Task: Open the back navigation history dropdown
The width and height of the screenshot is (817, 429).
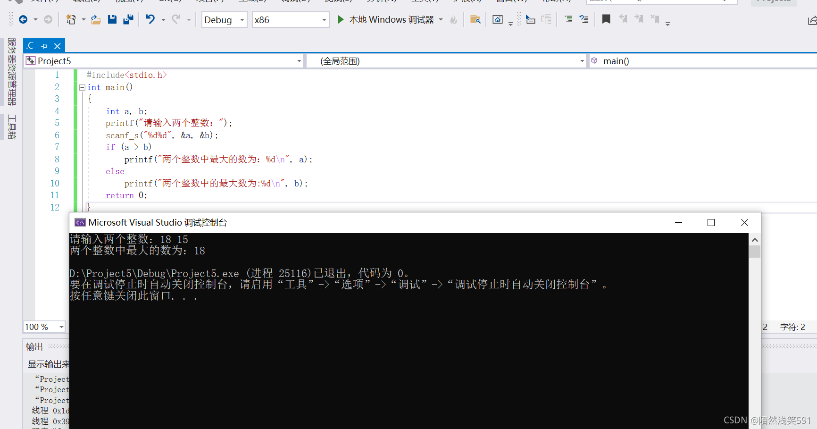Action: click(35, 20)
